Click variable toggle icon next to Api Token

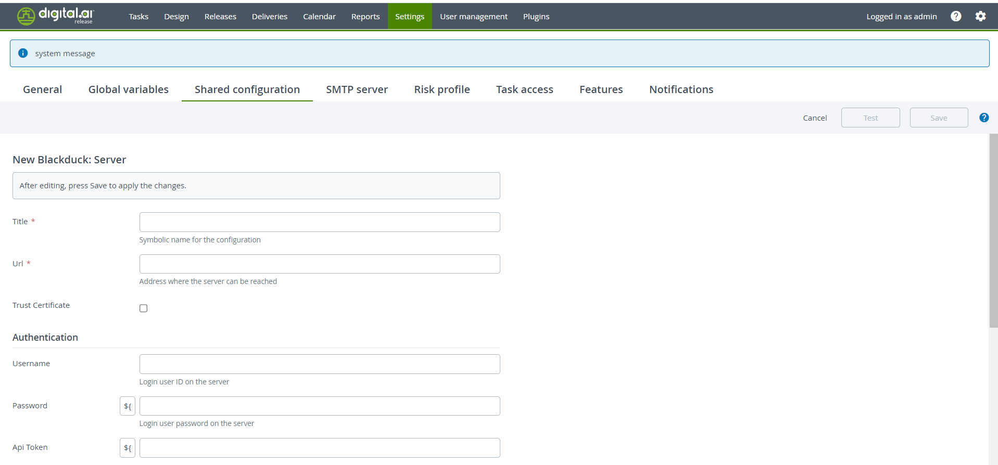128,448
